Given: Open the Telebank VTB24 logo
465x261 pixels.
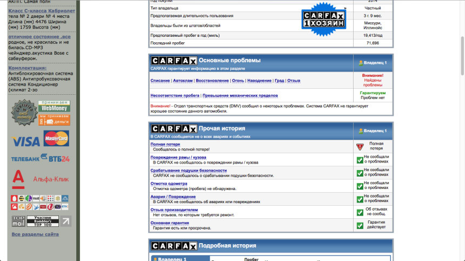Looking at the screenshot, I should [41, 158].
